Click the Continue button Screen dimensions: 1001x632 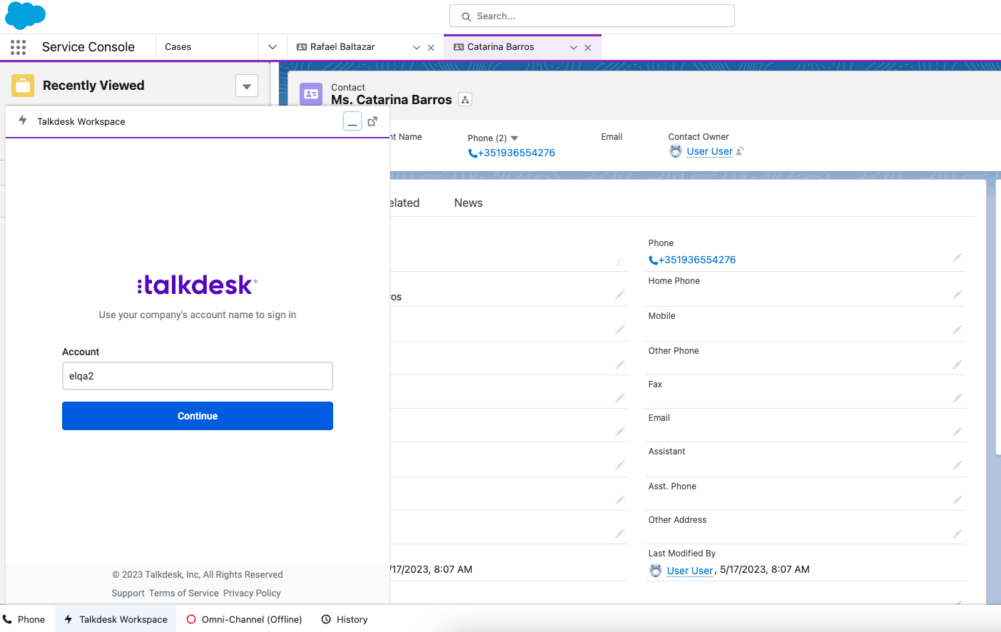click(x=198, y=416)
